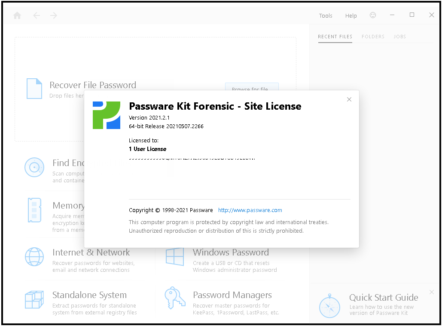Click Passware Kit Forensic - Site License title

point(215,106)
